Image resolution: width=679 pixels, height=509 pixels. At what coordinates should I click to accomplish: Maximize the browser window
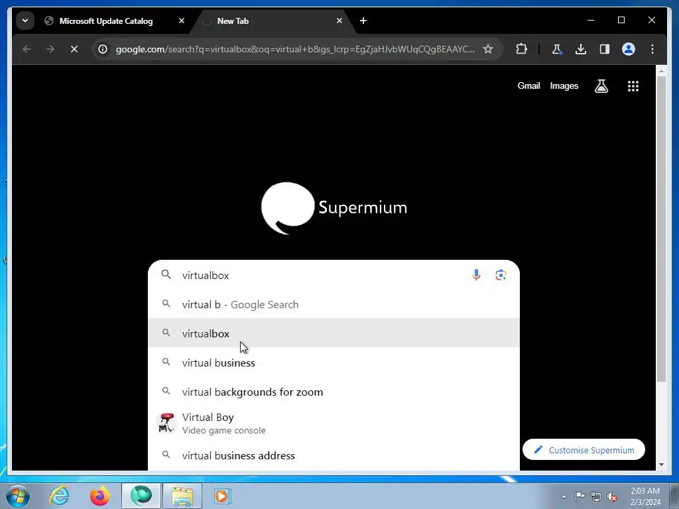pyautogui.click(x=621, y=20)
